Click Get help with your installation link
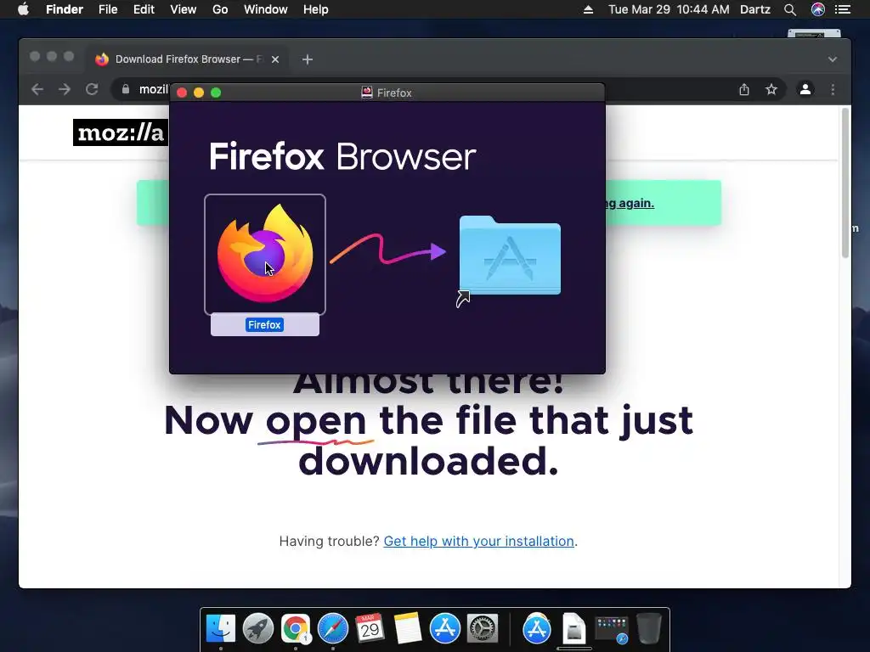 tap(479, 541)
